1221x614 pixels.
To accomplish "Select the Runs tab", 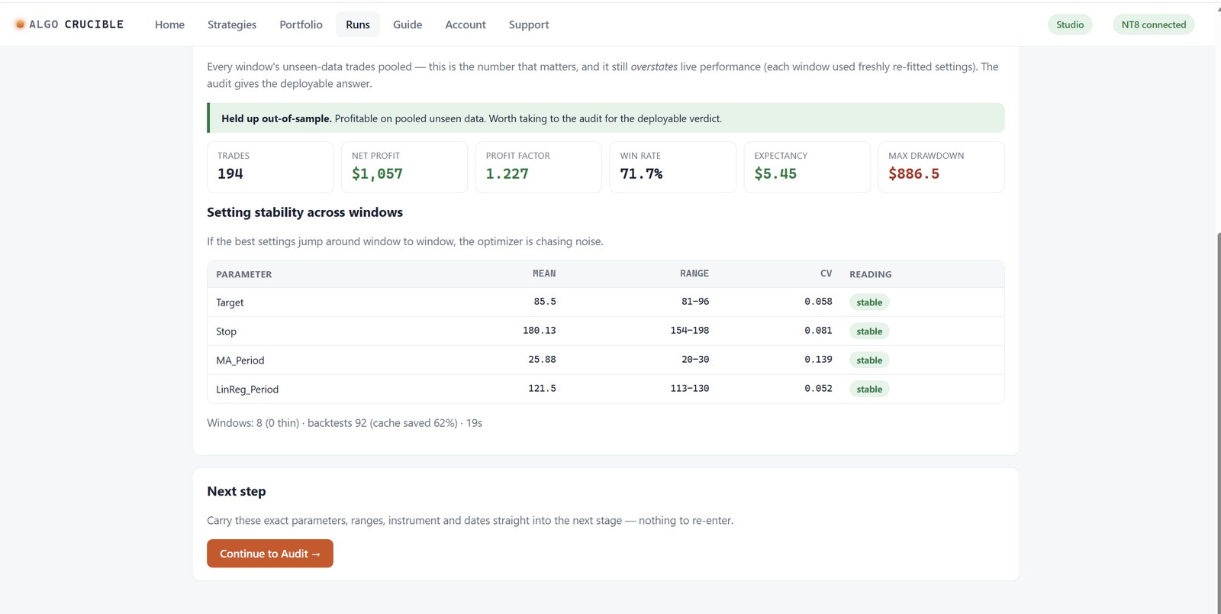I will [358, 24].
